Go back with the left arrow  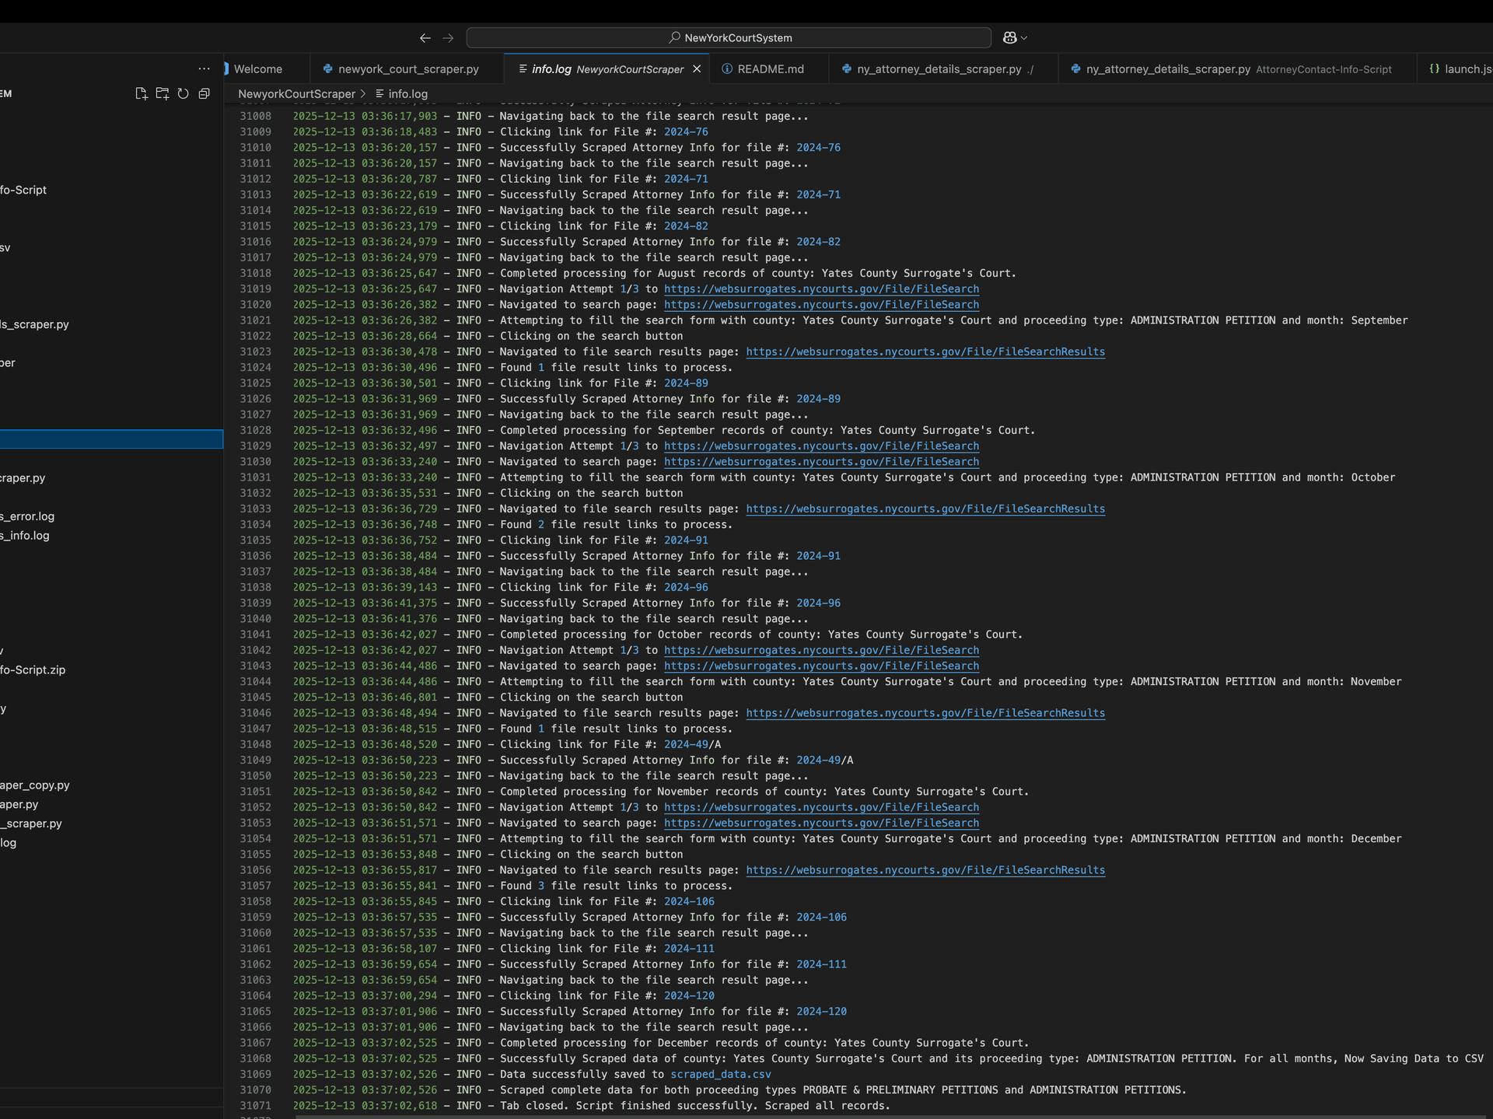(425, 37)
